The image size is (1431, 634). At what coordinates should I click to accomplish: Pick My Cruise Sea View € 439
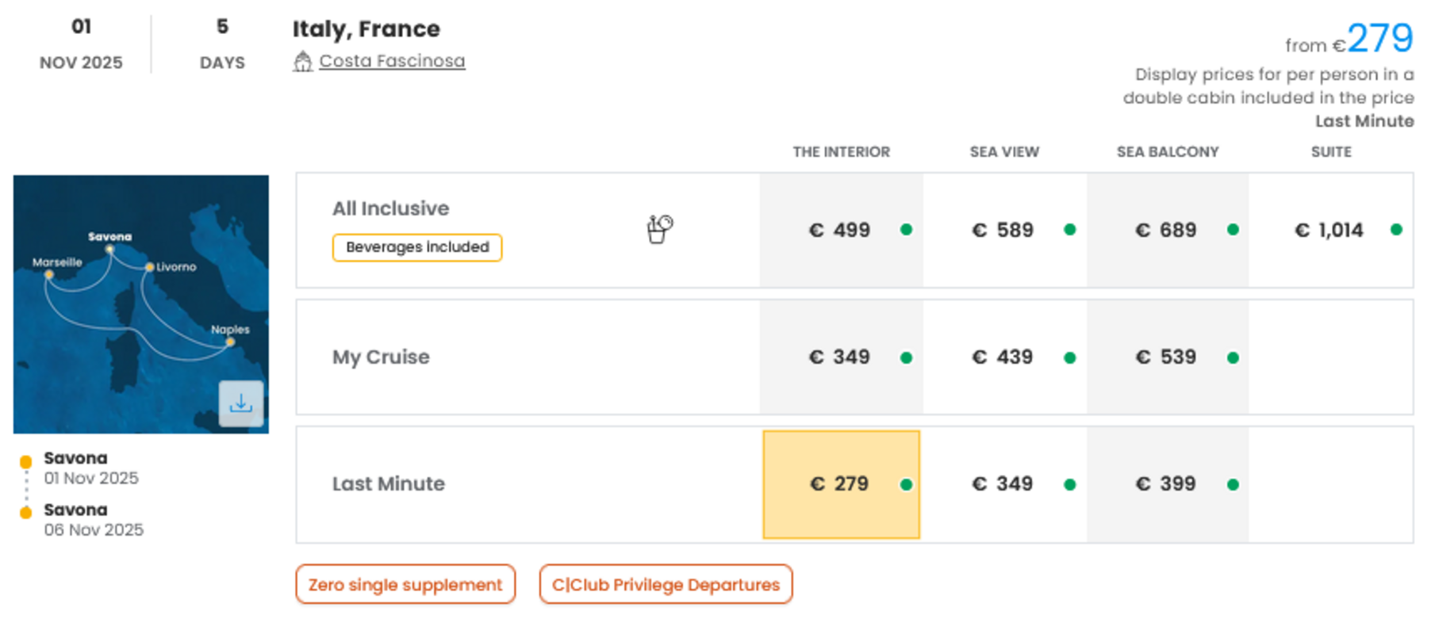(1003, 357)
